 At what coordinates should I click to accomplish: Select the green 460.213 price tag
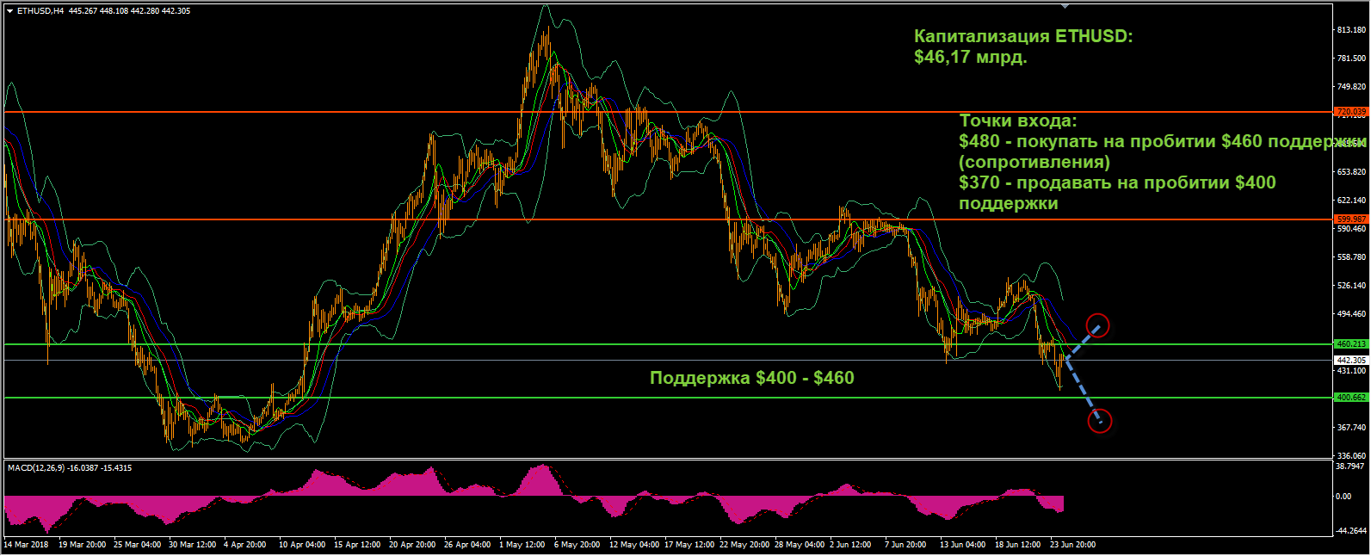point(1350,344)
